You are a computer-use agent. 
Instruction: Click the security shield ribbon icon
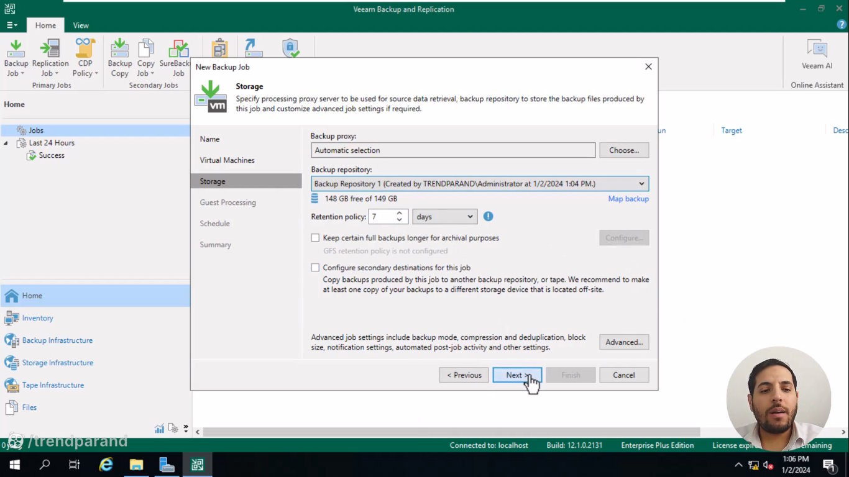[290, 48]
